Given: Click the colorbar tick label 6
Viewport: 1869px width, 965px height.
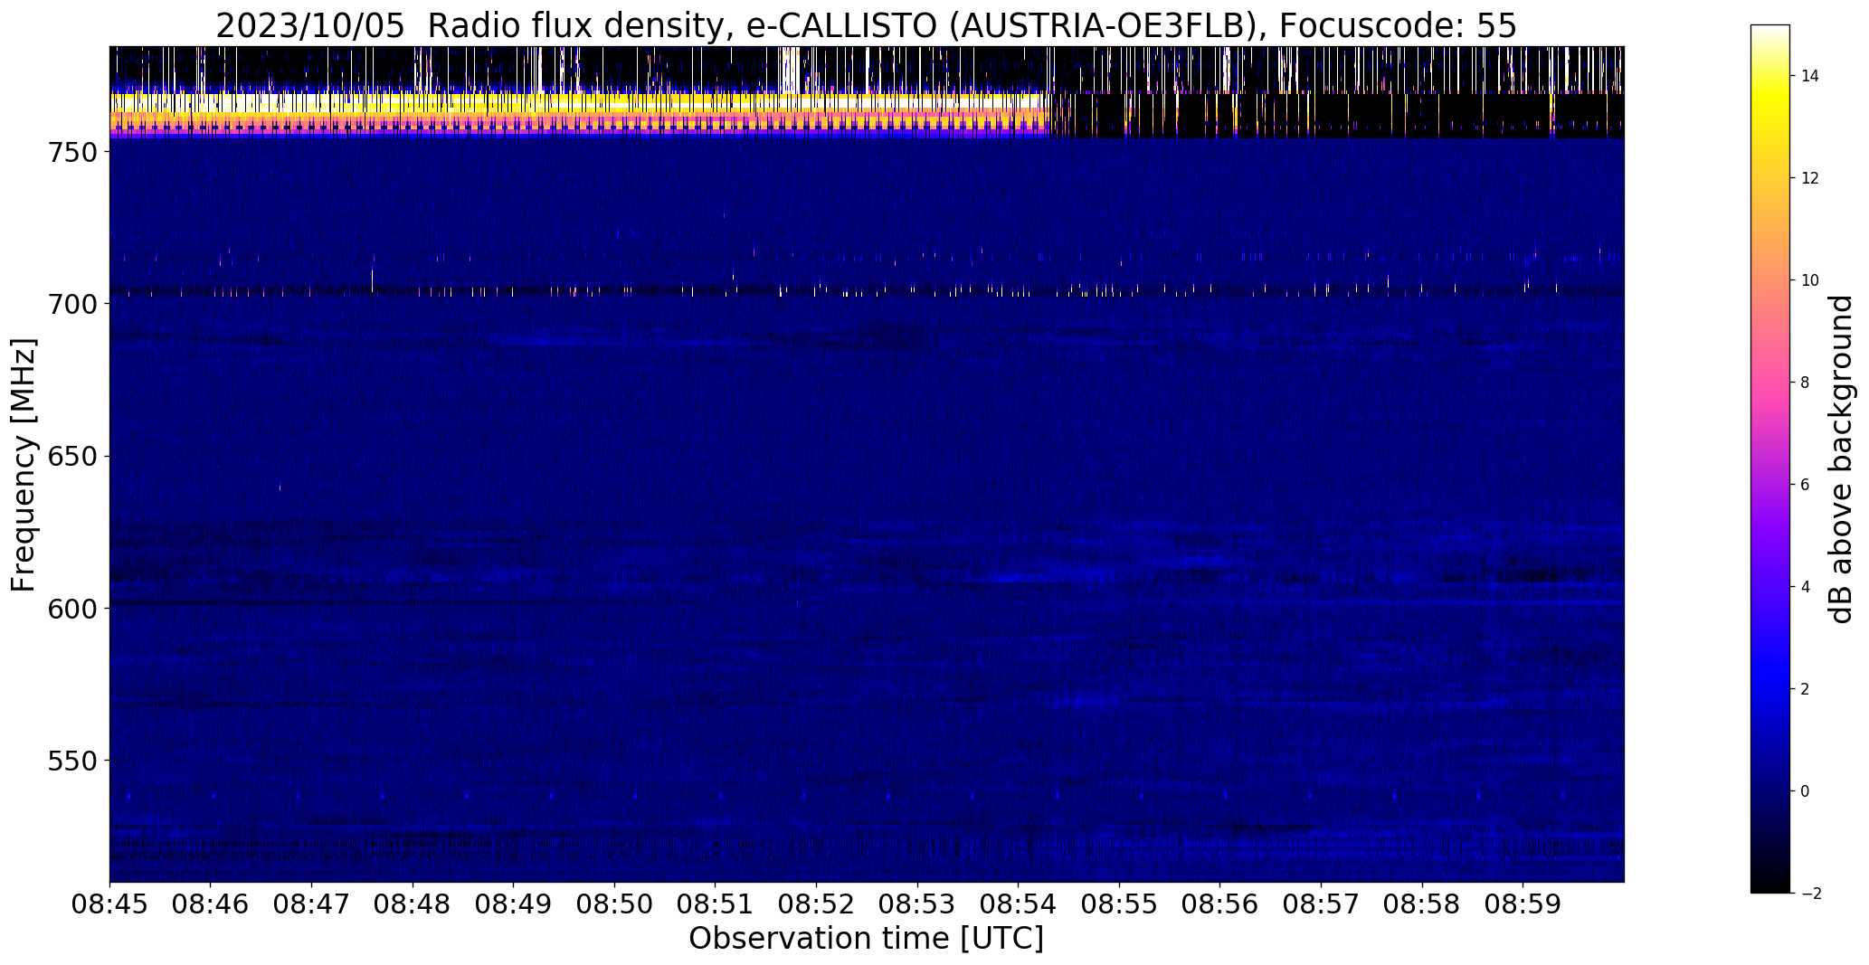Looking at the screenshot, I should [x=1806, y=485].
